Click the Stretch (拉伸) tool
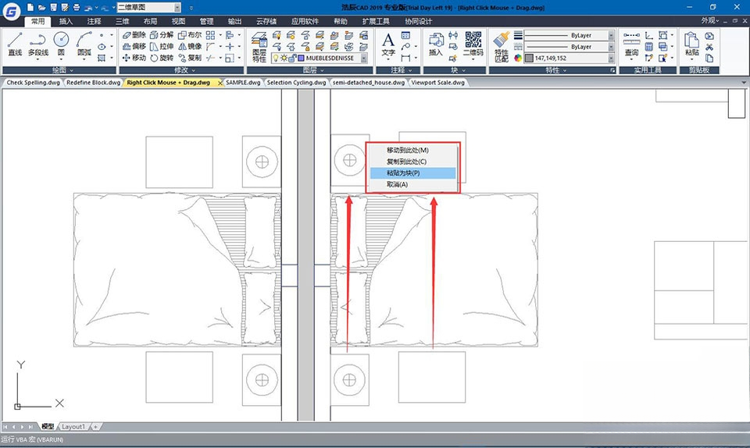The width and height of the screenshot is (750, 448). [x=162, y=46]
